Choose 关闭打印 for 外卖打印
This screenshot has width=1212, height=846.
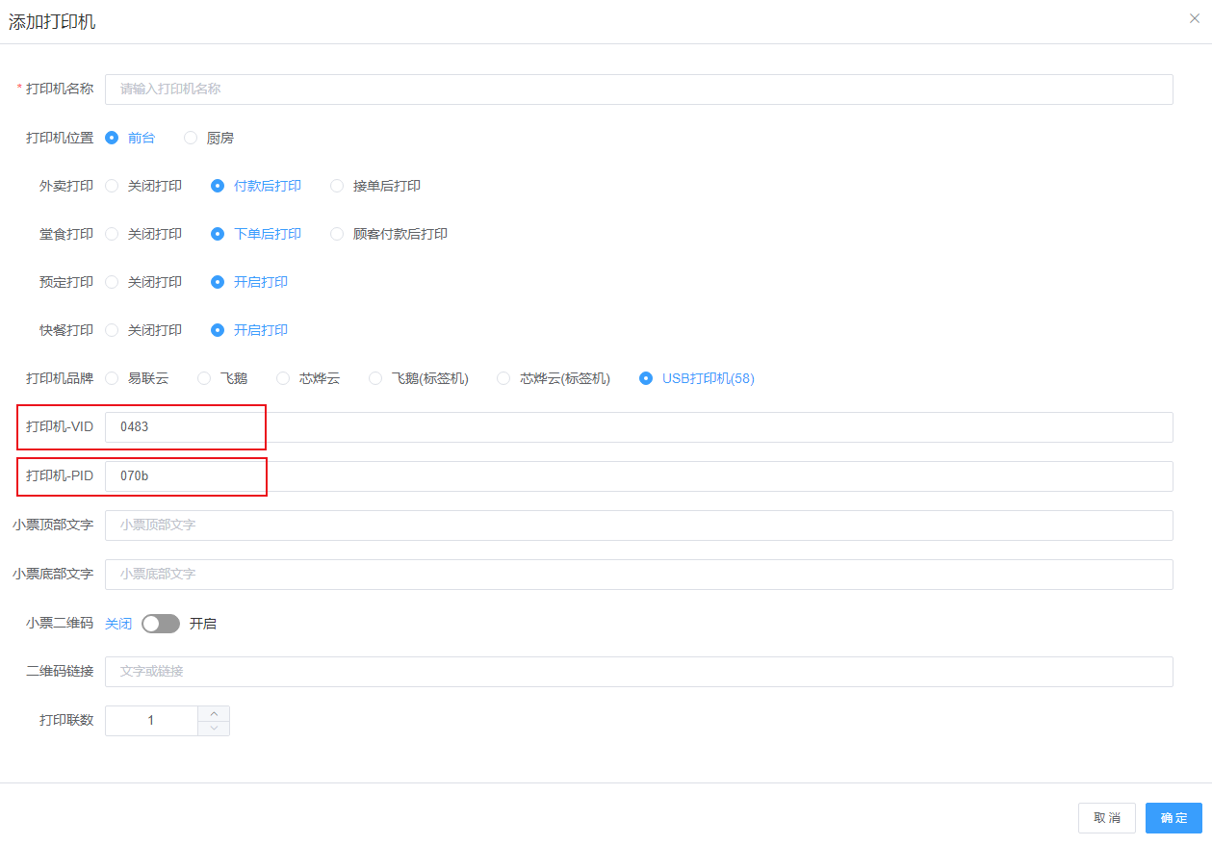tap(143, 186)
